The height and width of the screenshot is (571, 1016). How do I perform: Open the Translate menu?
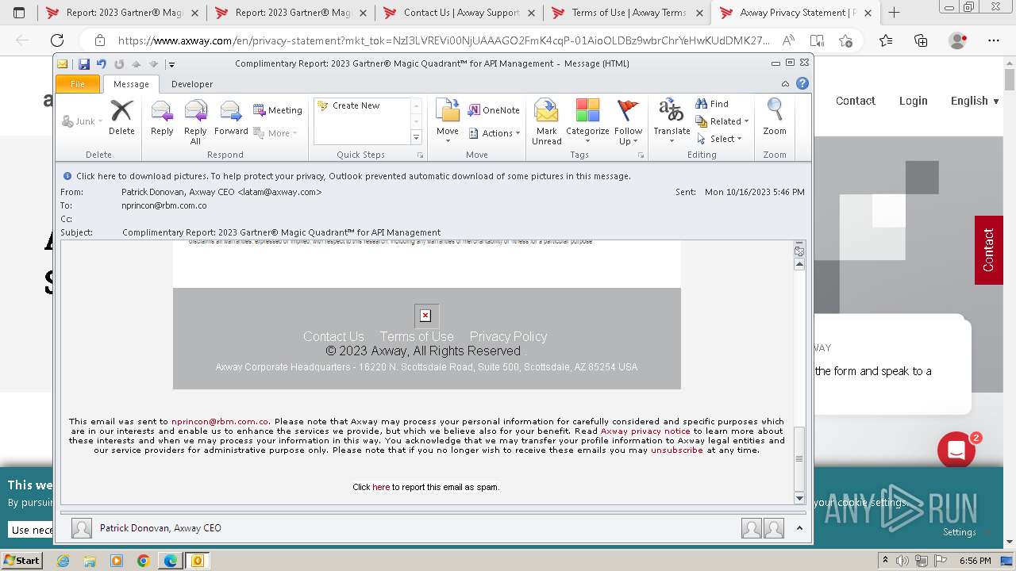672,122
